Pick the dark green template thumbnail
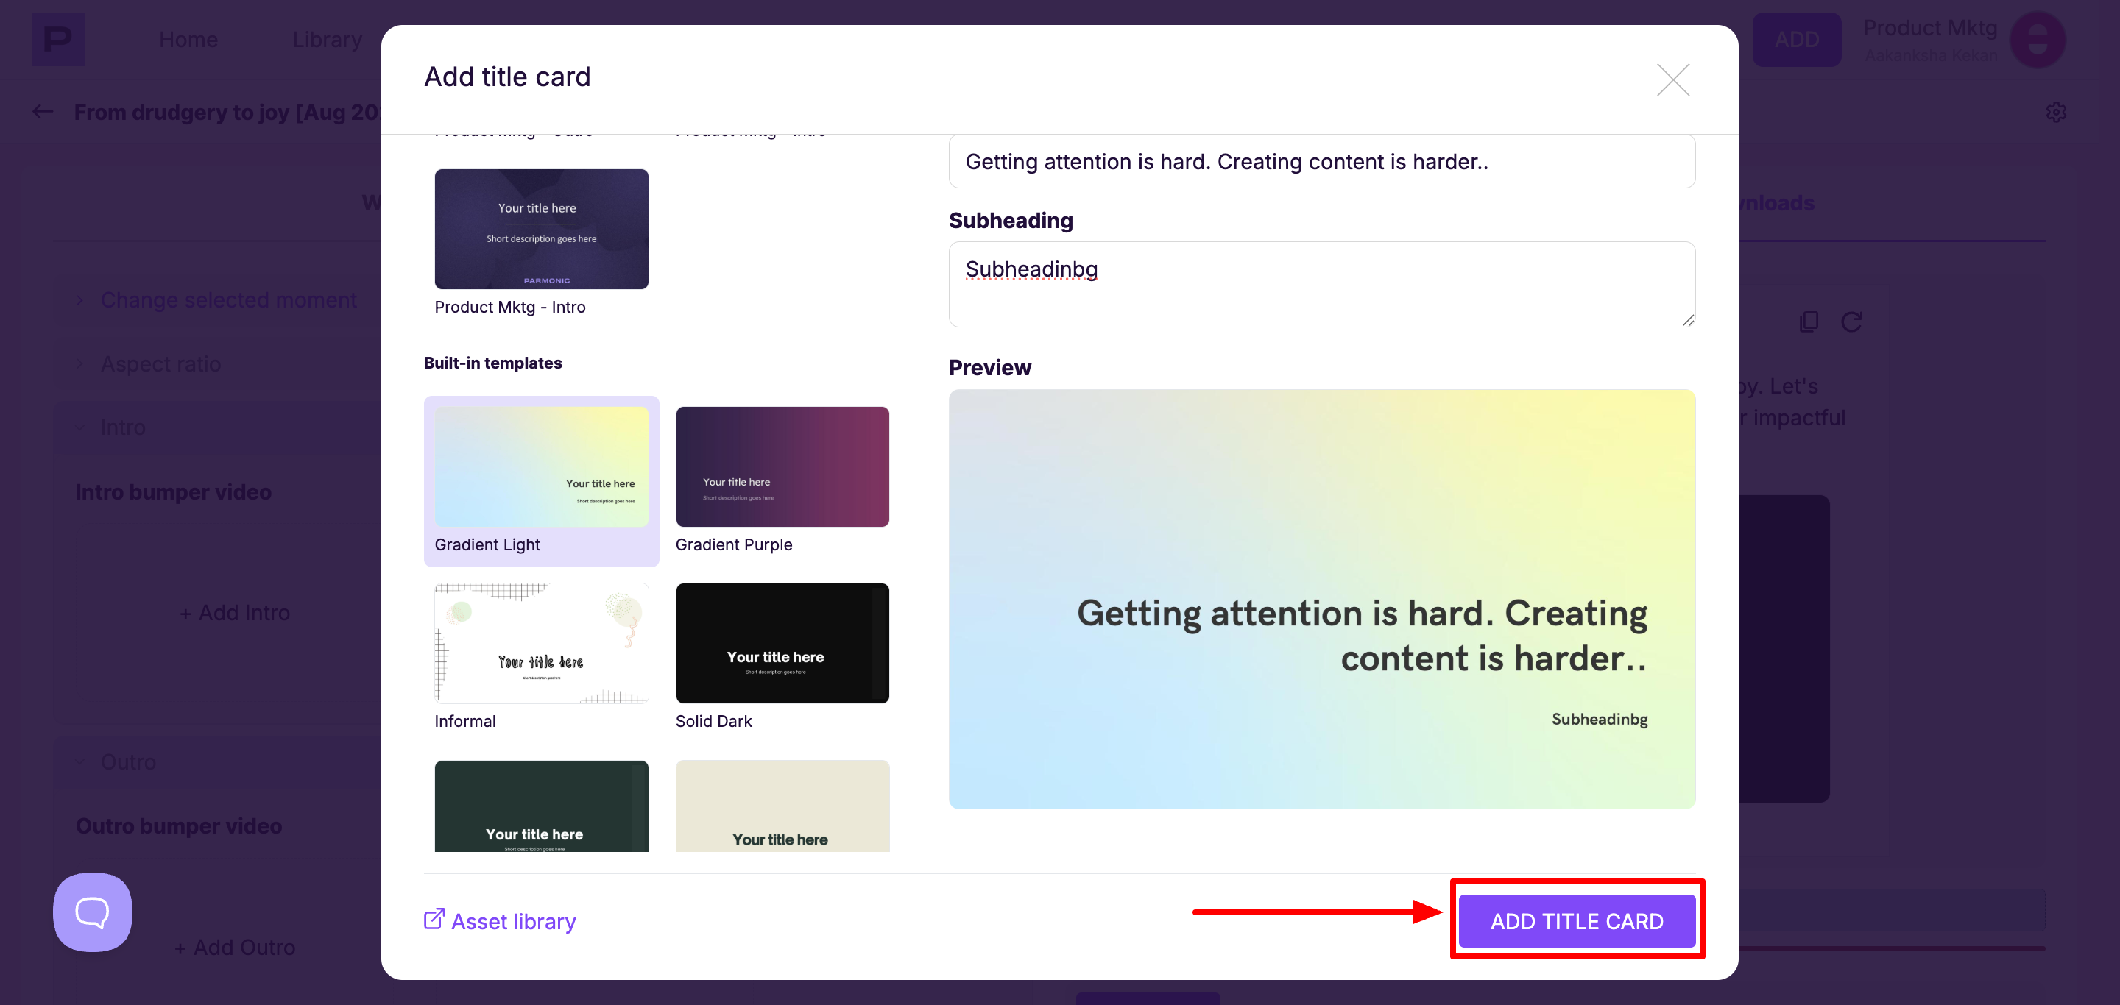The image size is (2120, 1005). pyautogui.click(x=541, y=806)
